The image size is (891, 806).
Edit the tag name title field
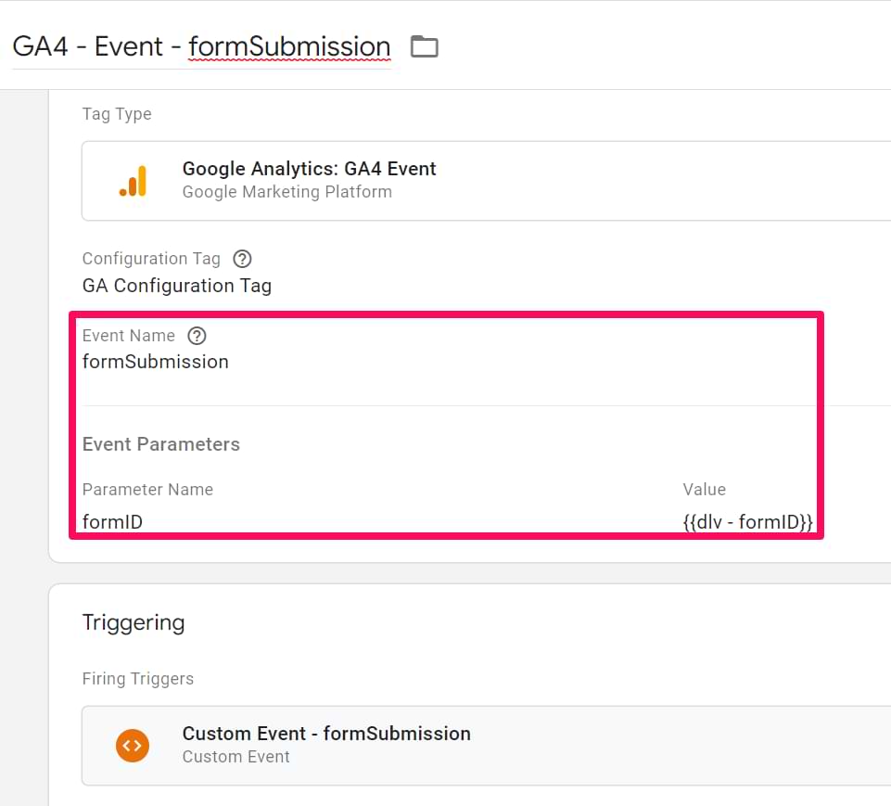(201, 46)
